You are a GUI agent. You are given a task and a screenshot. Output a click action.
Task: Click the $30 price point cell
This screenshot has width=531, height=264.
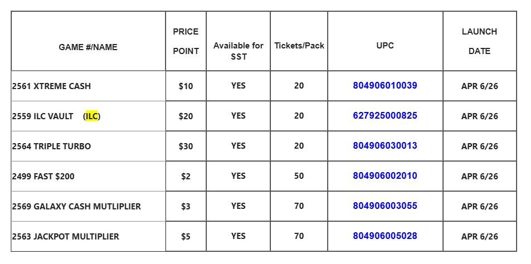(186, 146)
